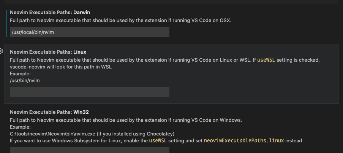Focus the empty Linux executable path field
343x153 pixels.
point(90,92)
